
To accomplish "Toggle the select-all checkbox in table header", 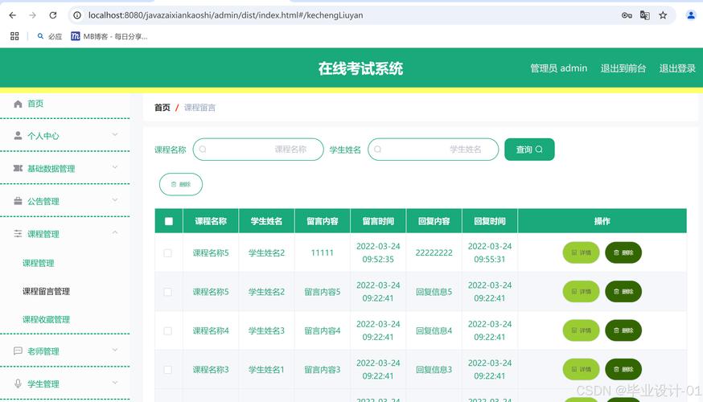I will click(168, 221).
